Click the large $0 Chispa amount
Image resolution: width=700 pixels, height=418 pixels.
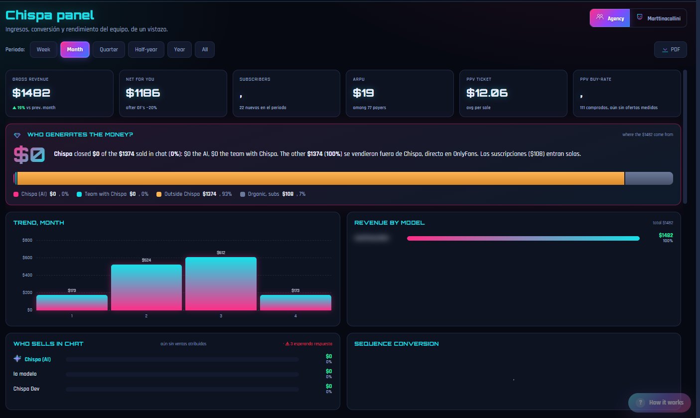tap(29, 155)
